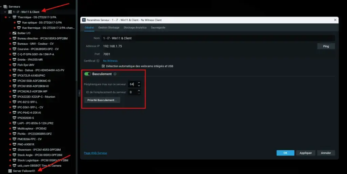
Task: Switch to the Gestion Stockage tab
Action: [x=108, y=27]
